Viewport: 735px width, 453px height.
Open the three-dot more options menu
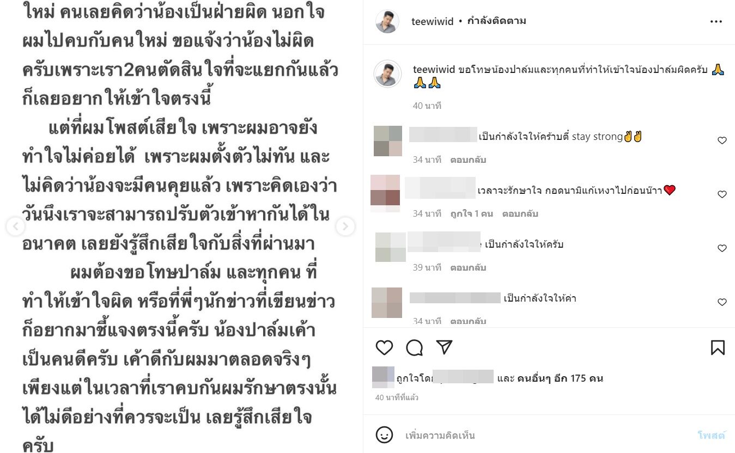[x=716, y=22]
